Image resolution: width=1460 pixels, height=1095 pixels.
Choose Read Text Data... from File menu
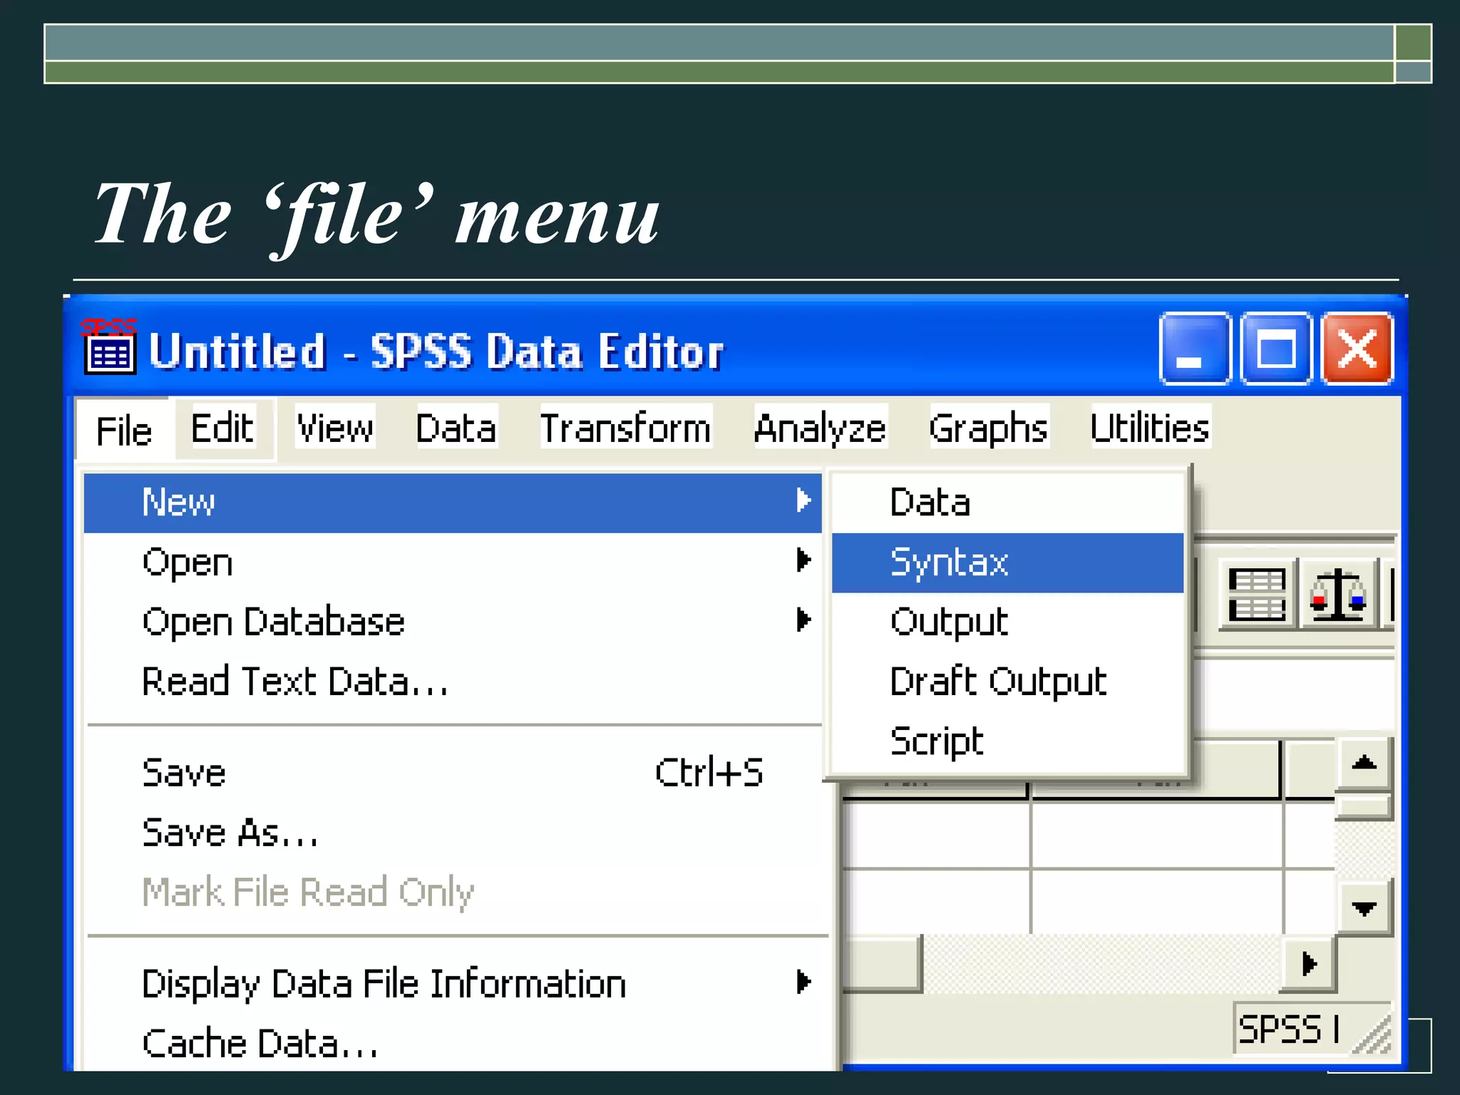(453, 682)
